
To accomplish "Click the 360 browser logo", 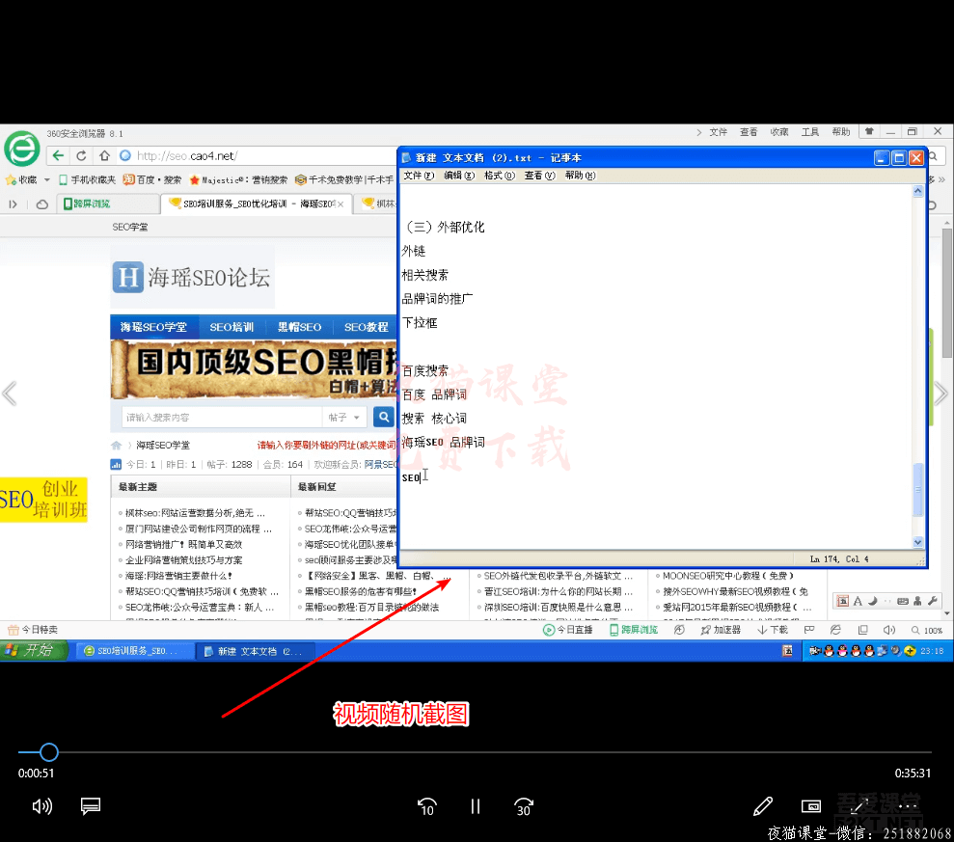I will coord(22,149).
